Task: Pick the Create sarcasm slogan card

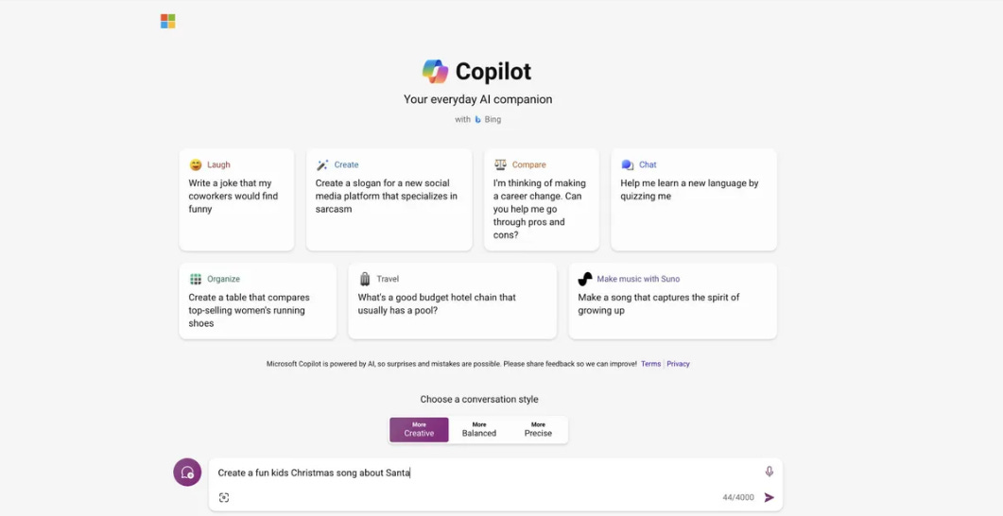Action: pos(389,198)
